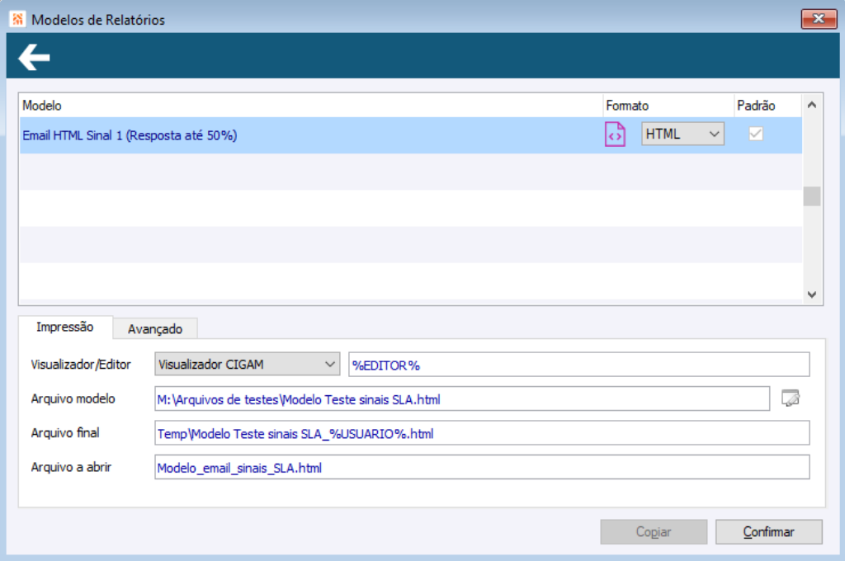The height and width of the screenshot is (561, 845).
Task: Select the Email HTML Sinal 1 row
Action: (x=411, y=135)
